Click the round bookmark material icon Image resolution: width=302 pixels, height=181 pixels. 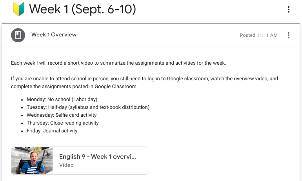click(18, 35)
